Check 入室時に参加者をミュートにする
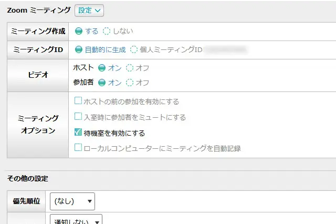The image size is (336, 224). coord(78,117)
